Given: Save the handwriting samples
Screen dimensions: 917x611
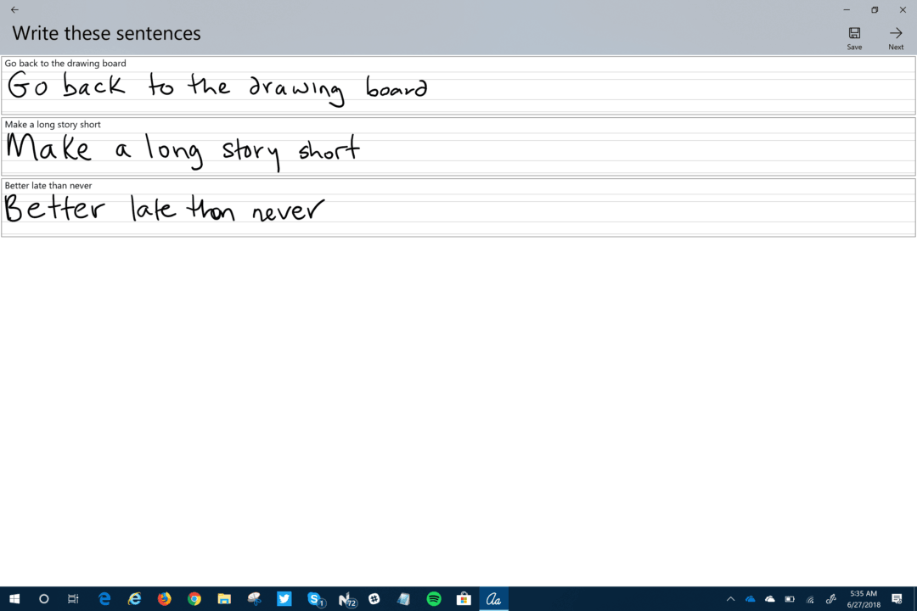Looking at the screenshot, I should [x=854, y=36].
